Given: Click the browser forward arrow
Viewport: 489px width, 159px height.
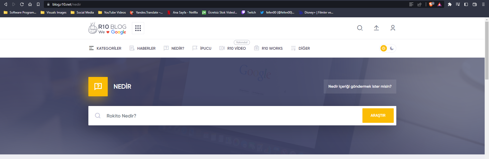Looking at the screenshot, I should tap(14, 4).
